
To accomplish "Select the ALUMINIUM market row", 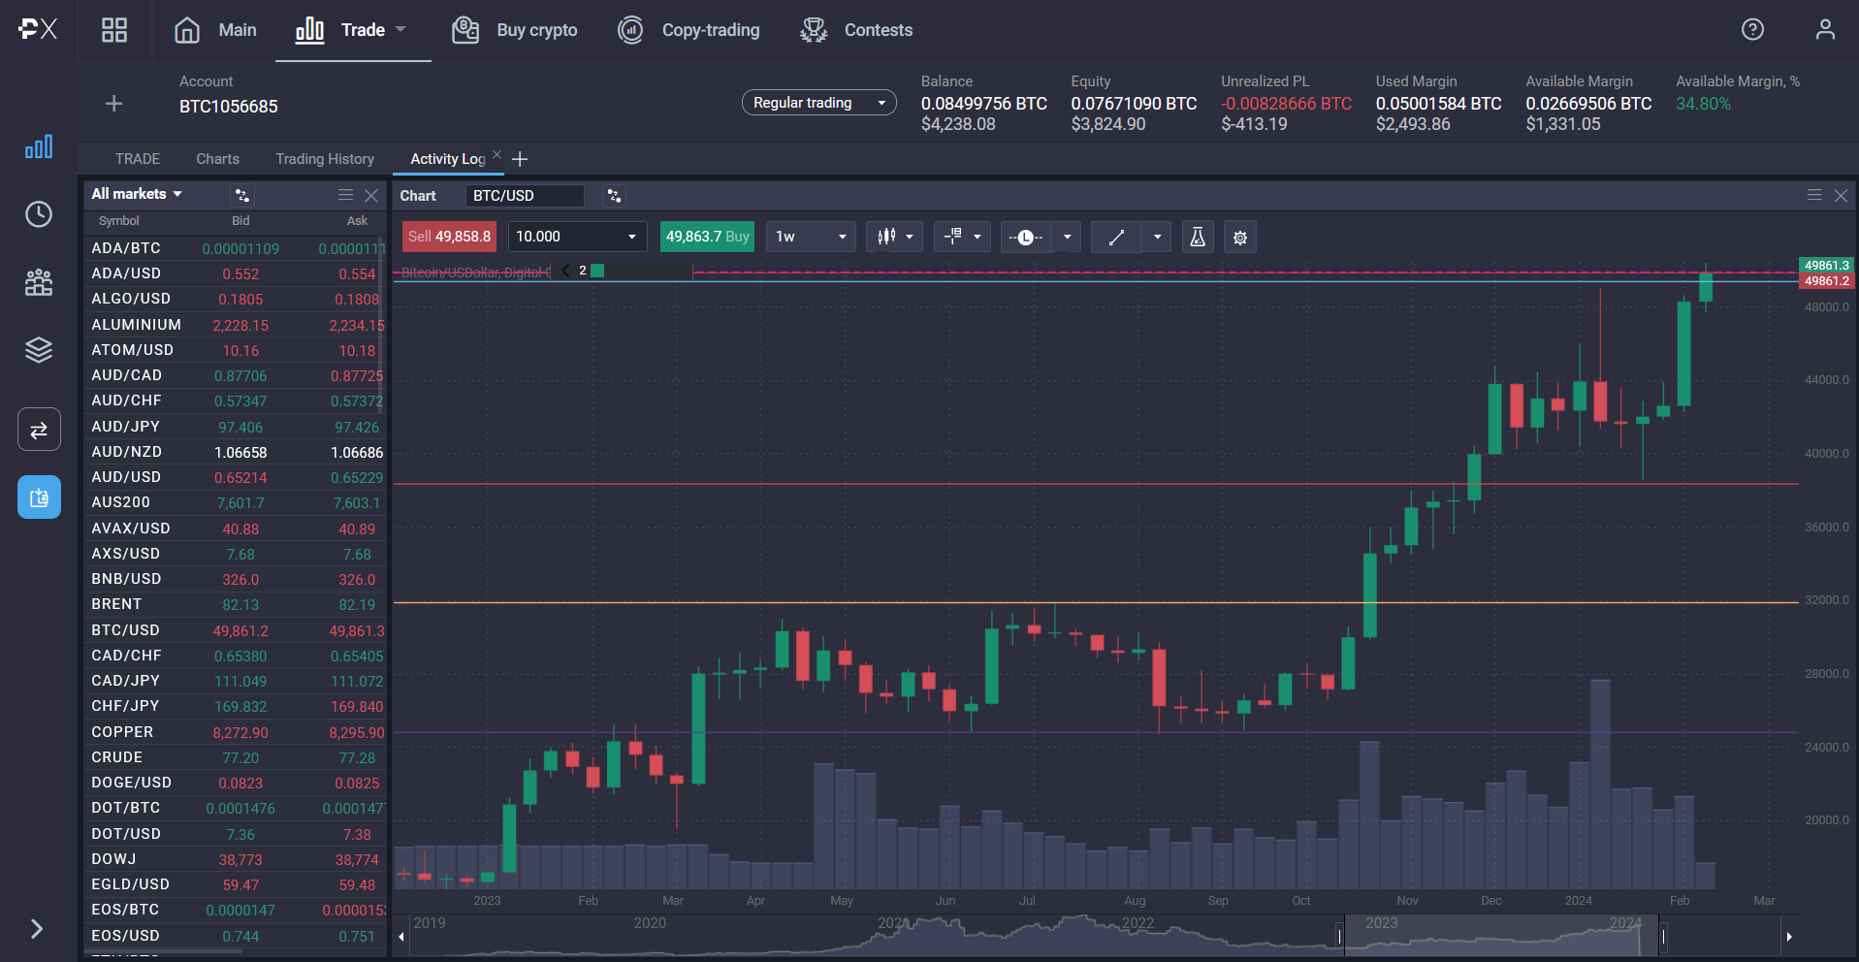I will click(237, 325).
